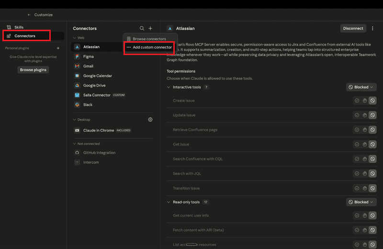Click the plus icon beside Connectors search
Screen dimensions: 383x249
(x=150, y=28)
